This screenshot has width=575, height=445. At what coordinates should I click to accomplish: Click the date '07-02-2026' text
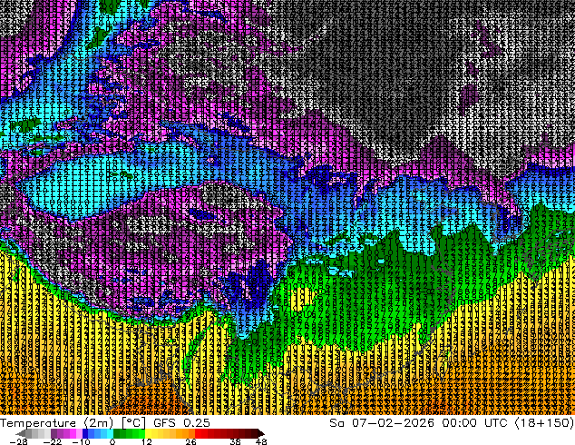click(393, 423)
